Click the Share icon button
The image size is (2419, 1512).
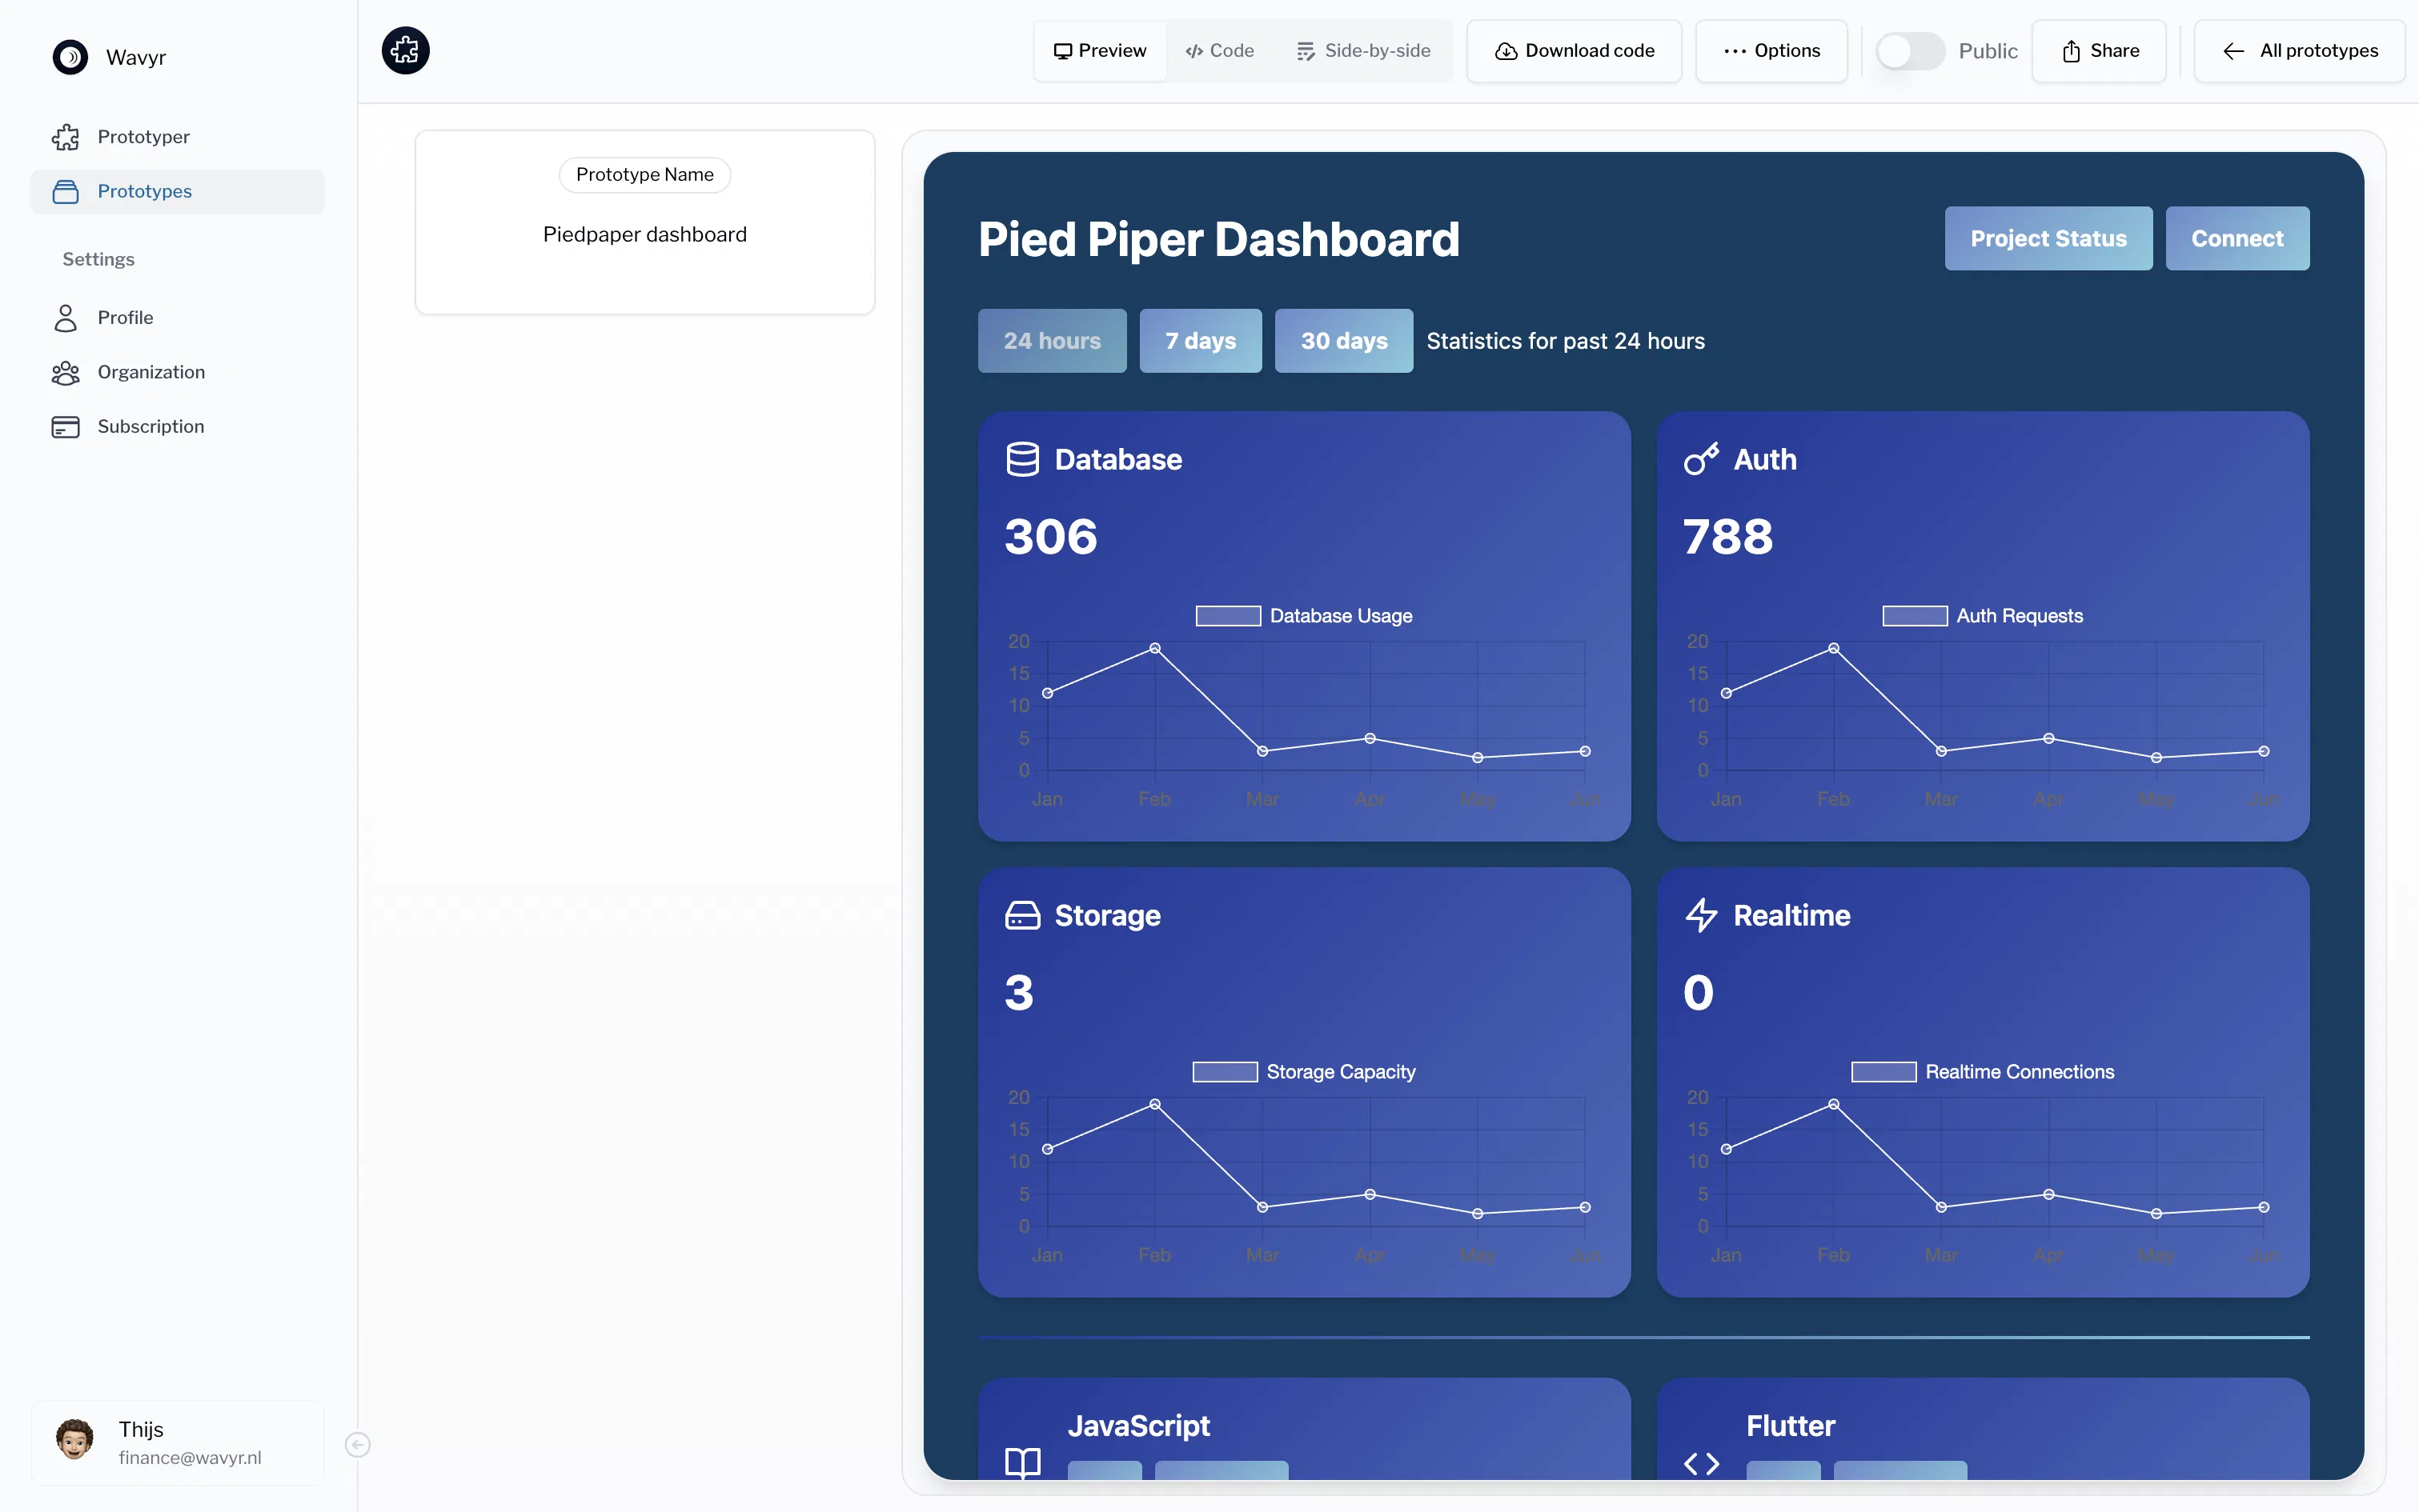point(2070,51)
